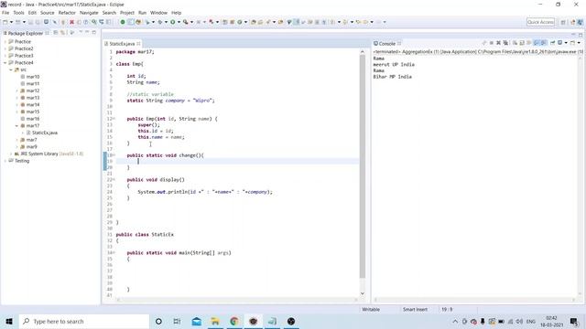
Task: Open File Explorer from the taskbar
Action: [x=215, y=321]
